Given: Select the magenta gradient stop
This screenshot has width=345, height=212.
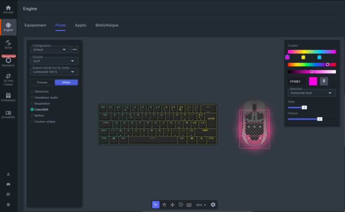Looking at the screenshot, I should pos(287,57).
